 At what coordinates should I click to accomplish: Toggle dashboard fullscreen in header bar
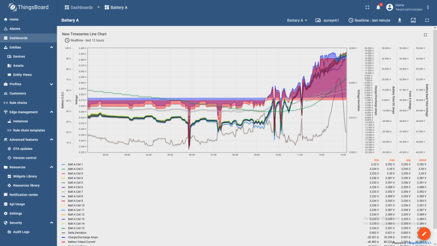click(x=368, y=7)
